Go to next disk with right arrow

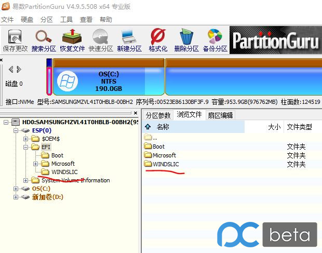coord(19,69)
